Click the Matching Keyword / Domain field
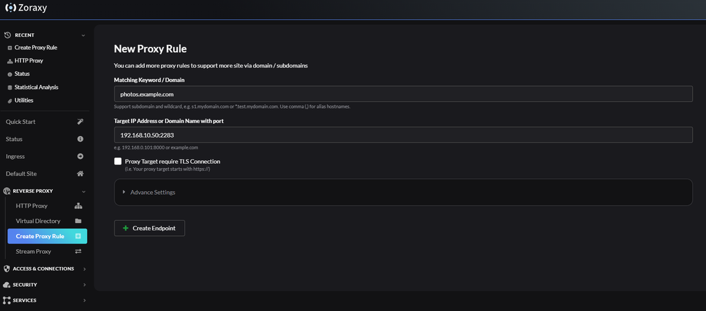Image resolution: width=706 pixels, height=311 pixels. click(403, 94)
